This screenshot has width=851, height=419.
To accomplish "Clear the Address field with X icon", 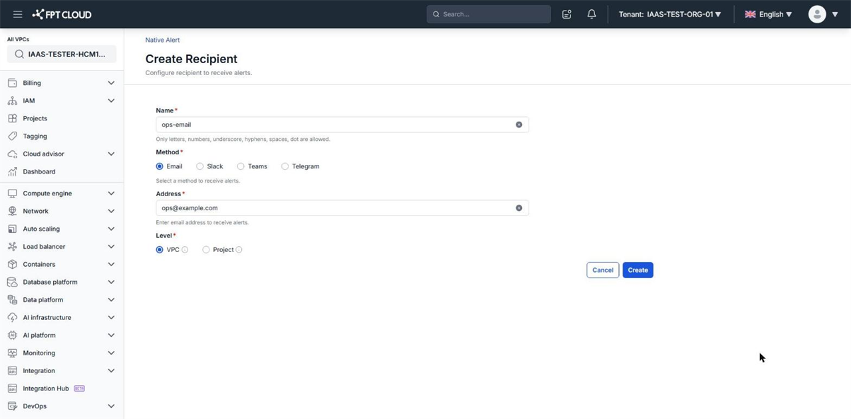I will (519, 208).
